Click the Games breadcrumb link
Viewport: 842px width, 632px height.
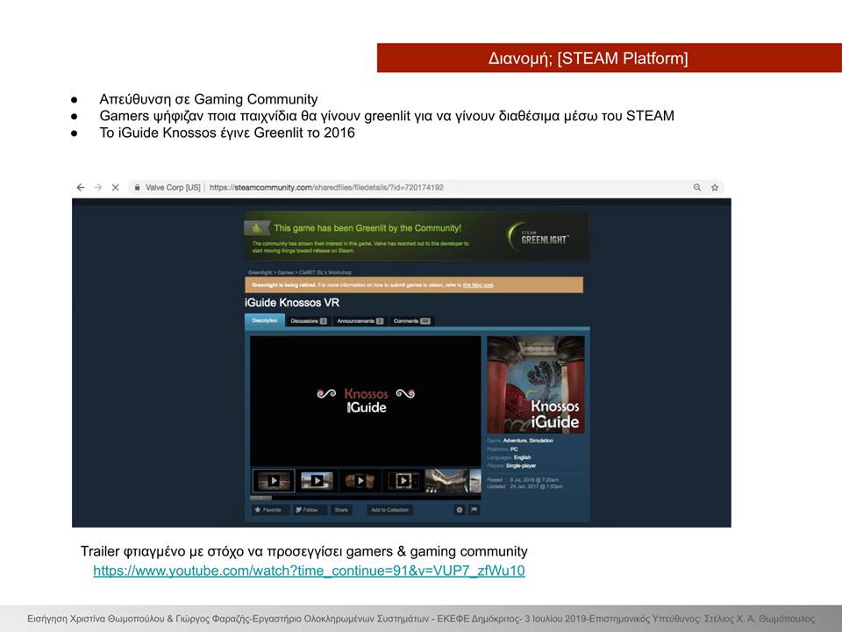285,272
